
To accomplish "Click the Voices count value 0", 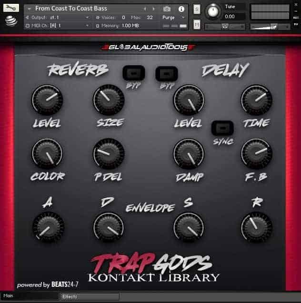I will tap(123, 18).
